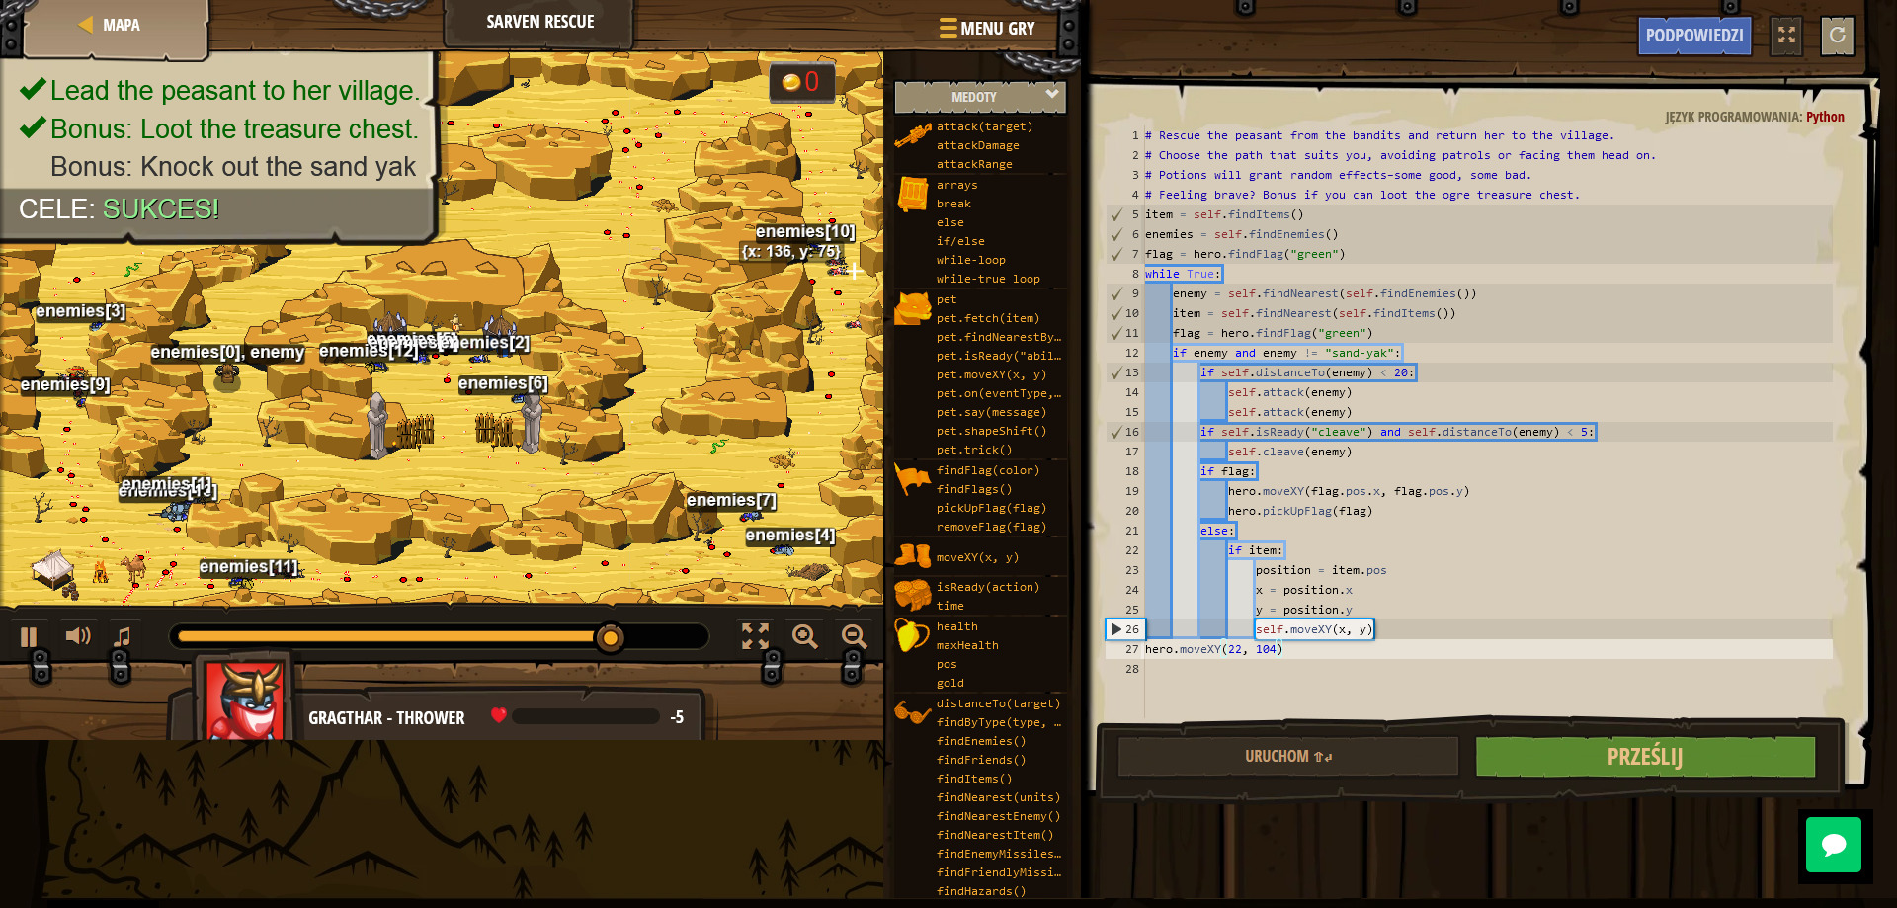Viewport: 1897px width, 908px height.
Task: Place cursor on code line 27
Action: coord(1488,649)
